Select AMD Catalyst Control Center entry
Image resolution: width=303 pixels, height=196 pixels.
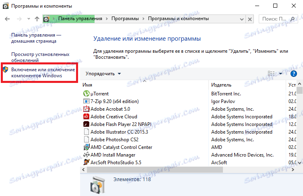[x=122, y=147]
